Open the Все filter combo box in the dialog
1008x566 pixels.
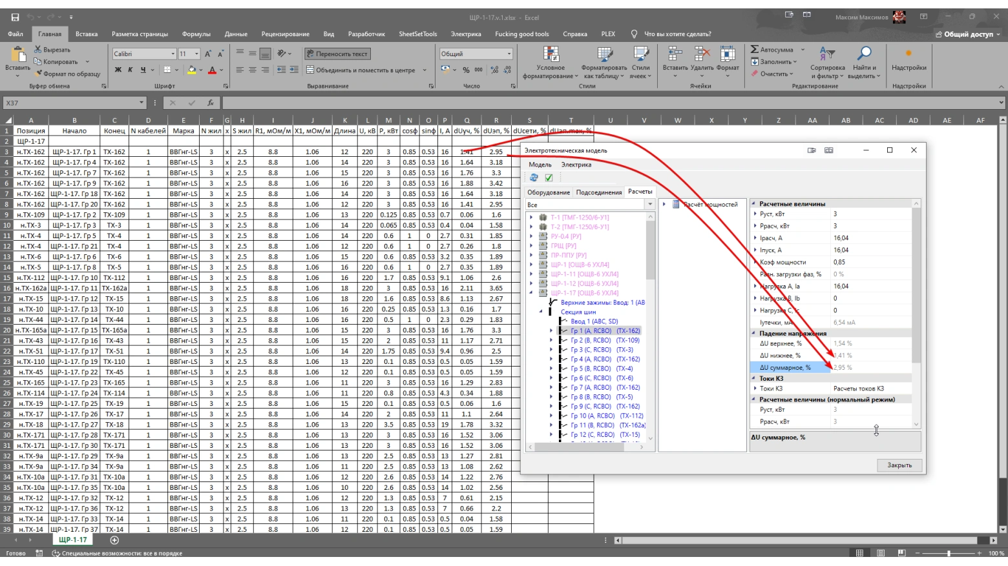click(590, 205)
